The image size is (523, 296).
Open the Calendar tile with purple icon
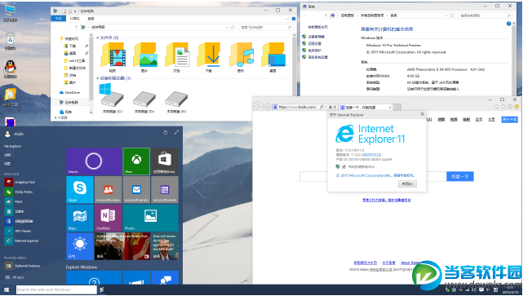[165, 190]
